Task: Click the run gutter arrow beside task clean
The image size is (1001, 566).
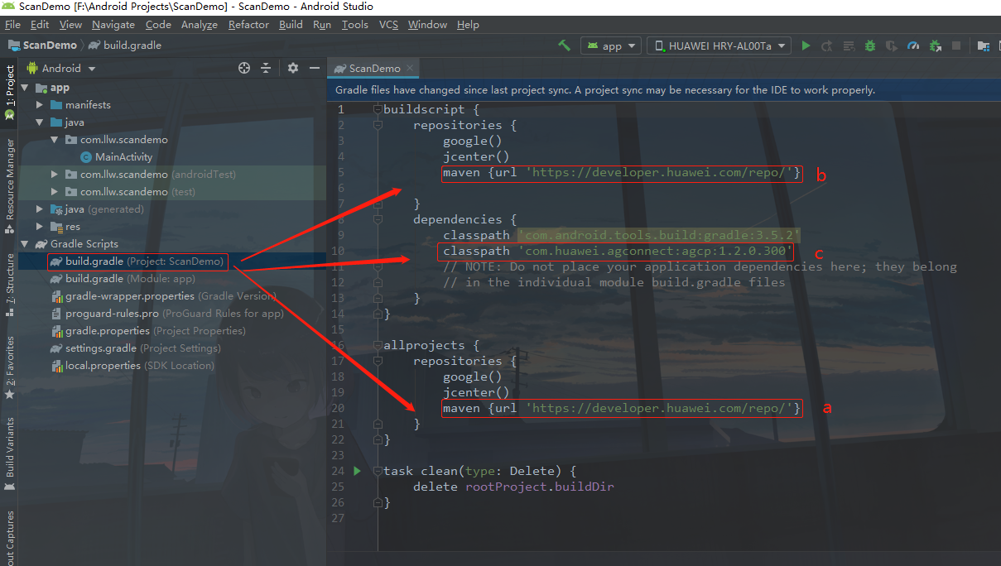Action: pos(358,471)
